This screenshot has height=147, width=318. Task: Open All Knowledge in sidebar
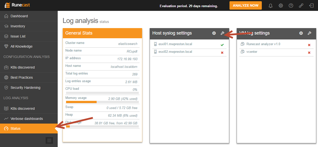pos(29,47)
